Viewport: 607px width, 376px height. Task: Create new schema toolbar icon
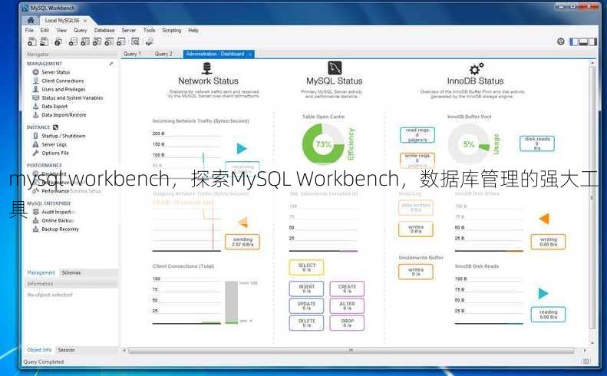[73, 41]
